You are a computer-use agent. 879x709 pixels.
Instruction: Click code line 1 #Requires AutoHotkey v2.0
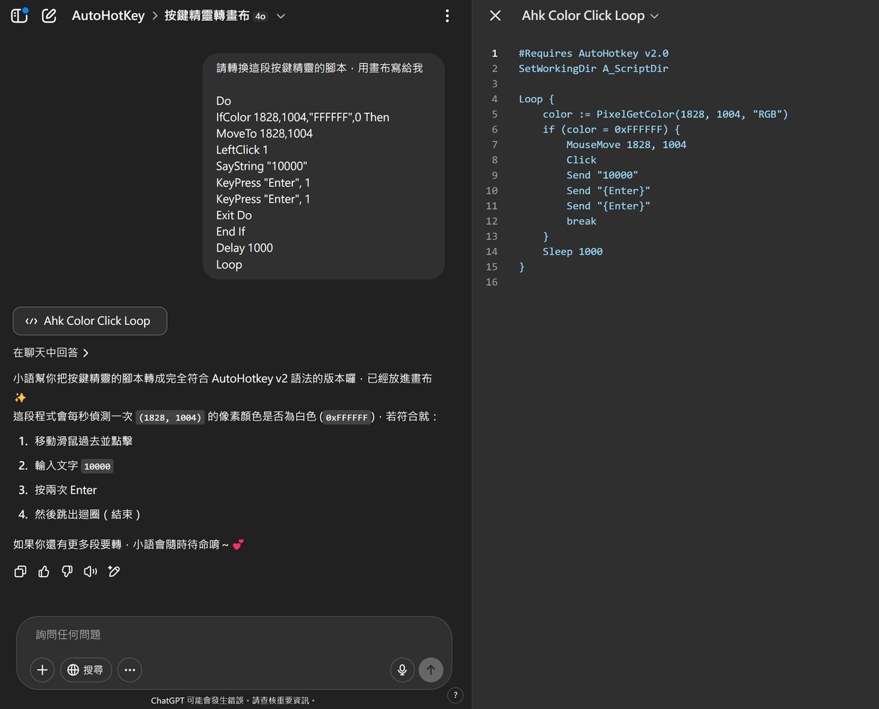pyautogui.click(x=593, y=53)
